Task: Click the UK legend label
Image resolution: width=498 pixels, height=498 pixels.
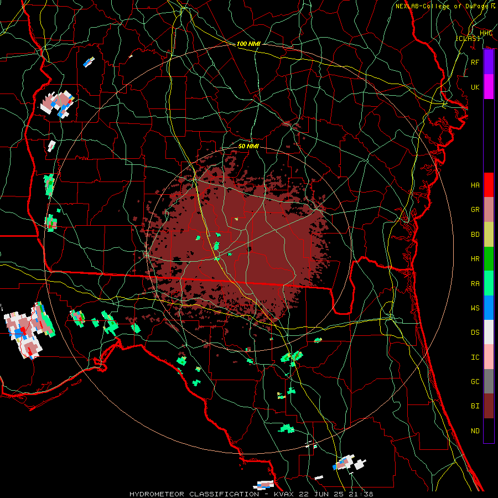Action: [475, 87]
